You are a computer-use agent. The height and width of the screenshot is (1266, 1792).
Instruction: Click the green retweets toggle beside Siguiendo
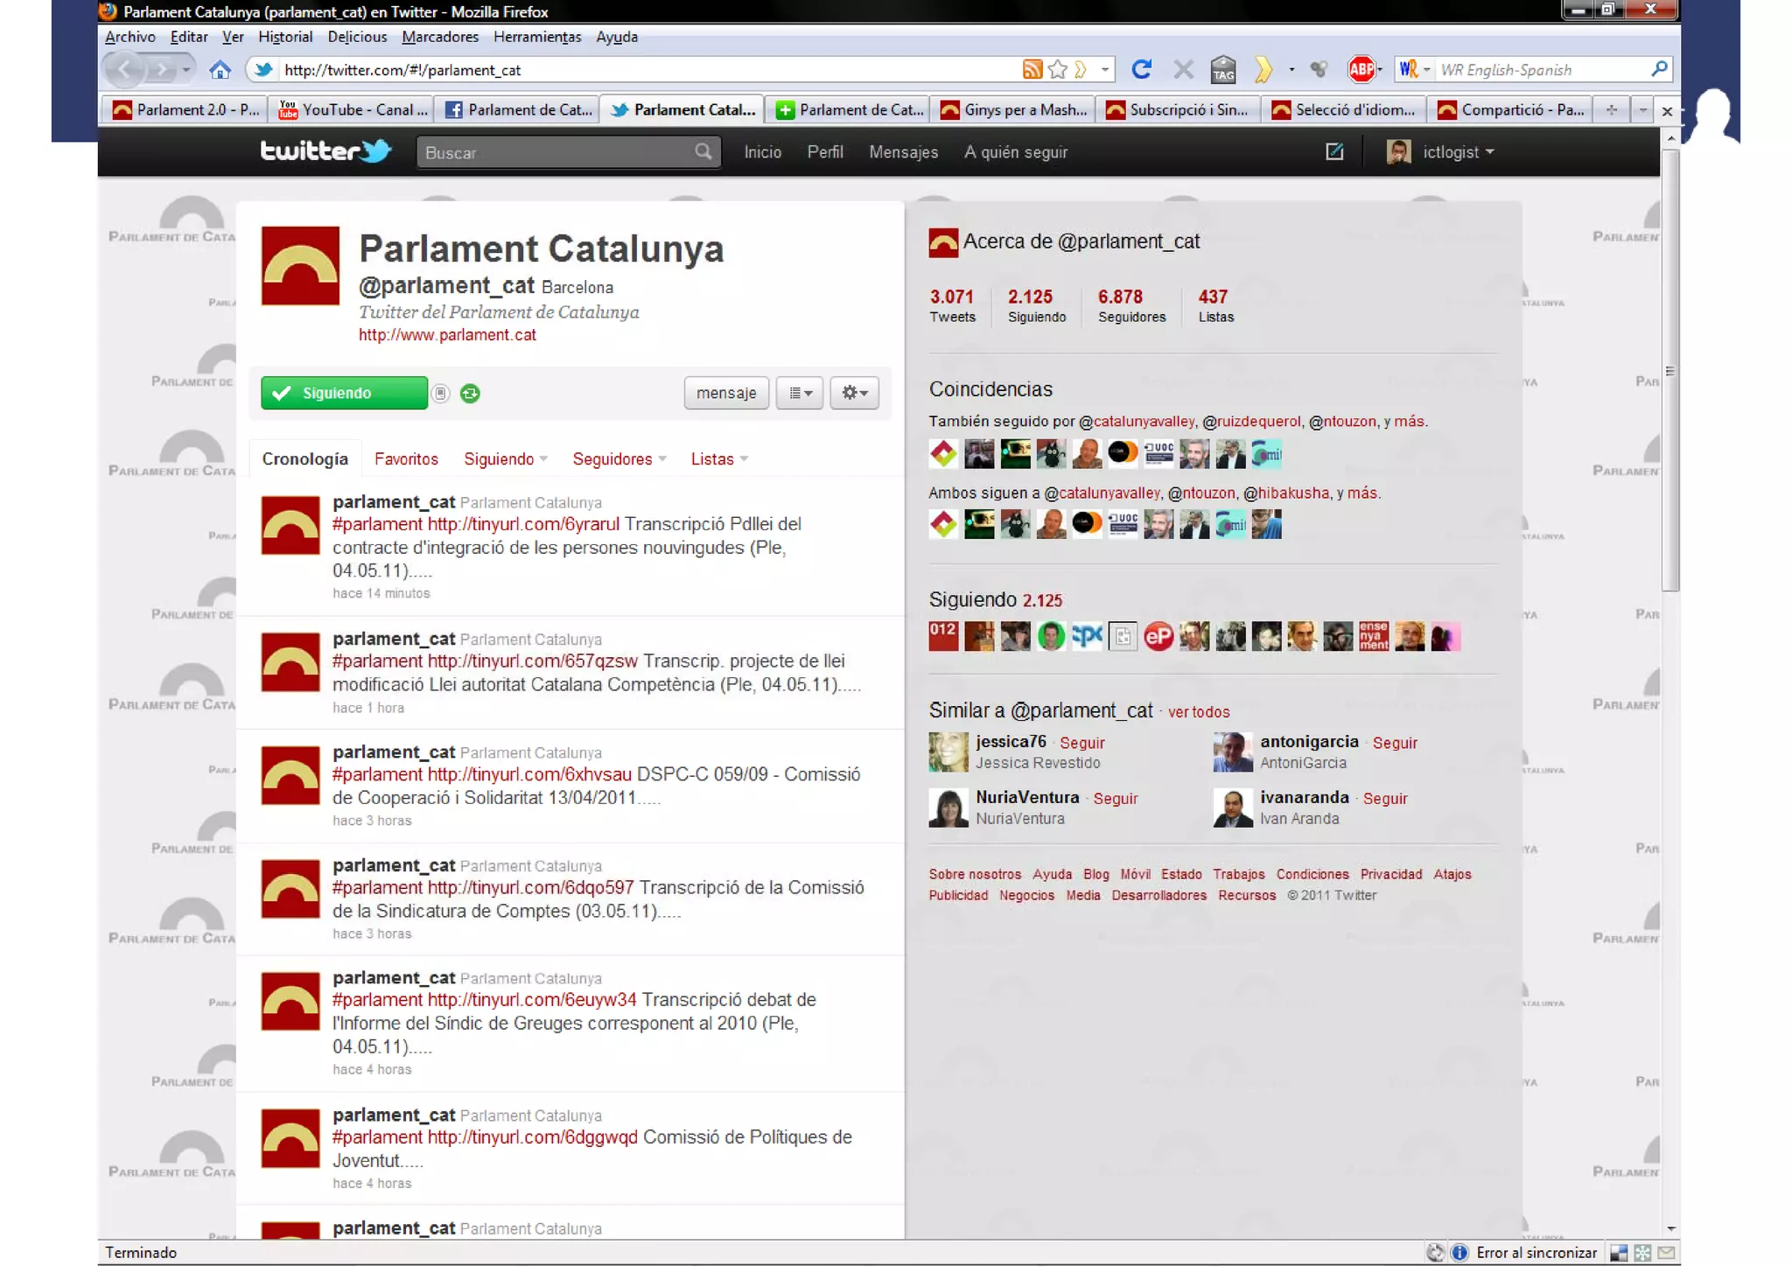470,394
